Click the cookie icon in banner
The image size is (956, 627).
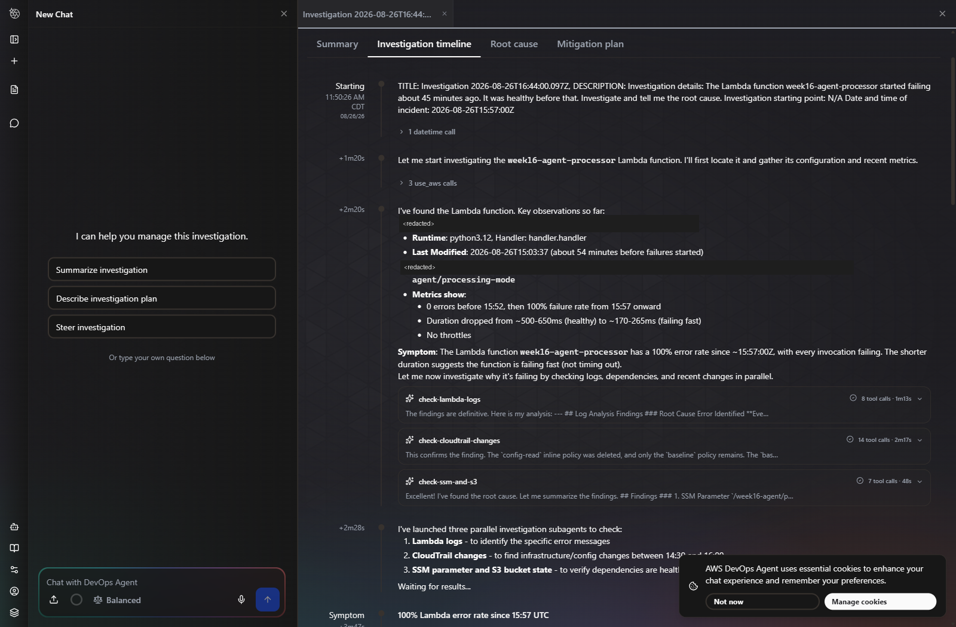pos(693,586)
